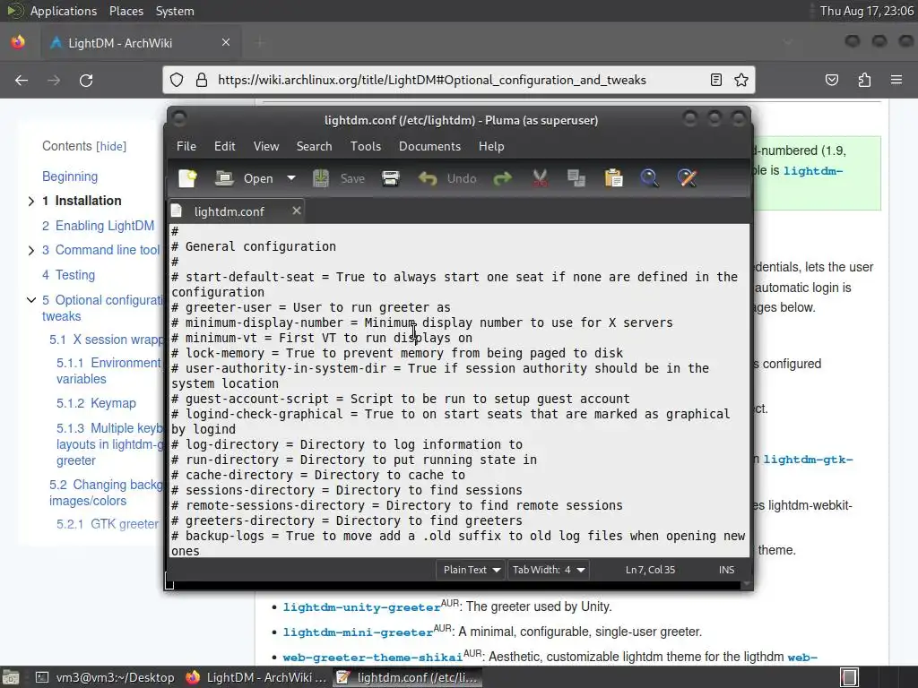Create a new document in Pluma

[188, 178]
